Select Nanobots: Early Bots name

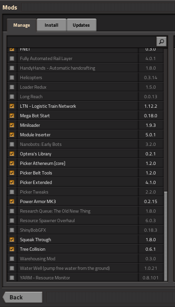[40, 144]
